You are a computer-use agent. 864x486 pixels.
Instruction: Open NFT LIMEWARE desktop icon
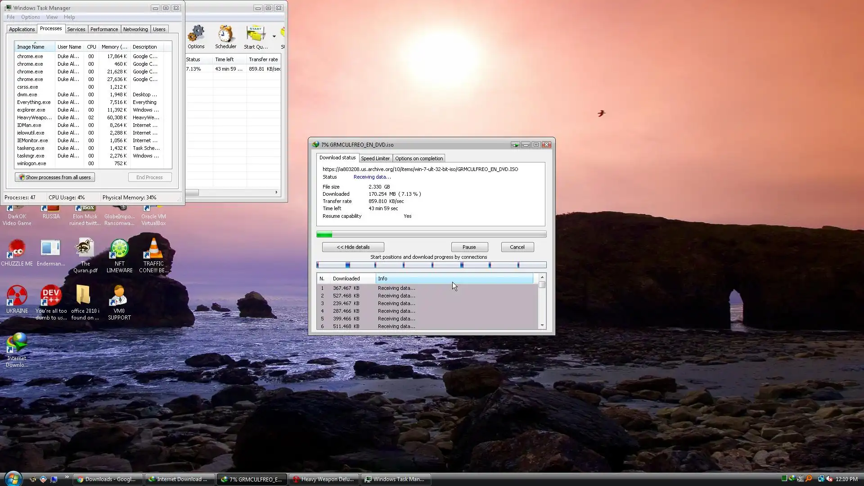(119, 250)
